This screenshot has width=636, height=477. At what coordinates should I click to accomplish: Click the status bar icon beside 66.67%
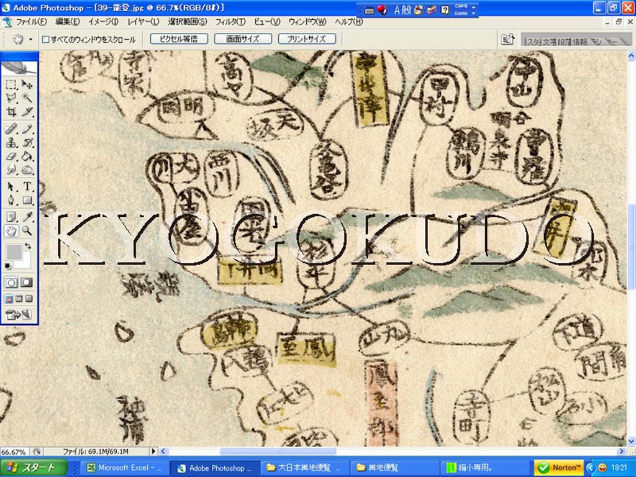tap(37, 452)
